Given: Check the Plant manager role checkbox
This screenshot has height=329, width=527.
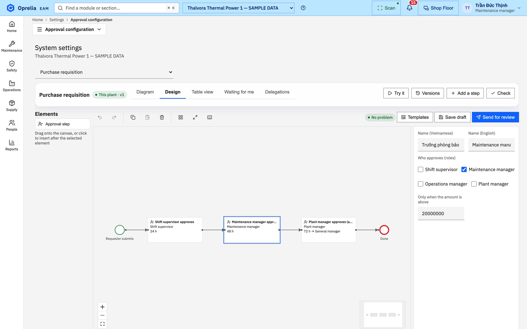Looking at the screenshot, I should pyautogui.click(x=474, y=184).
